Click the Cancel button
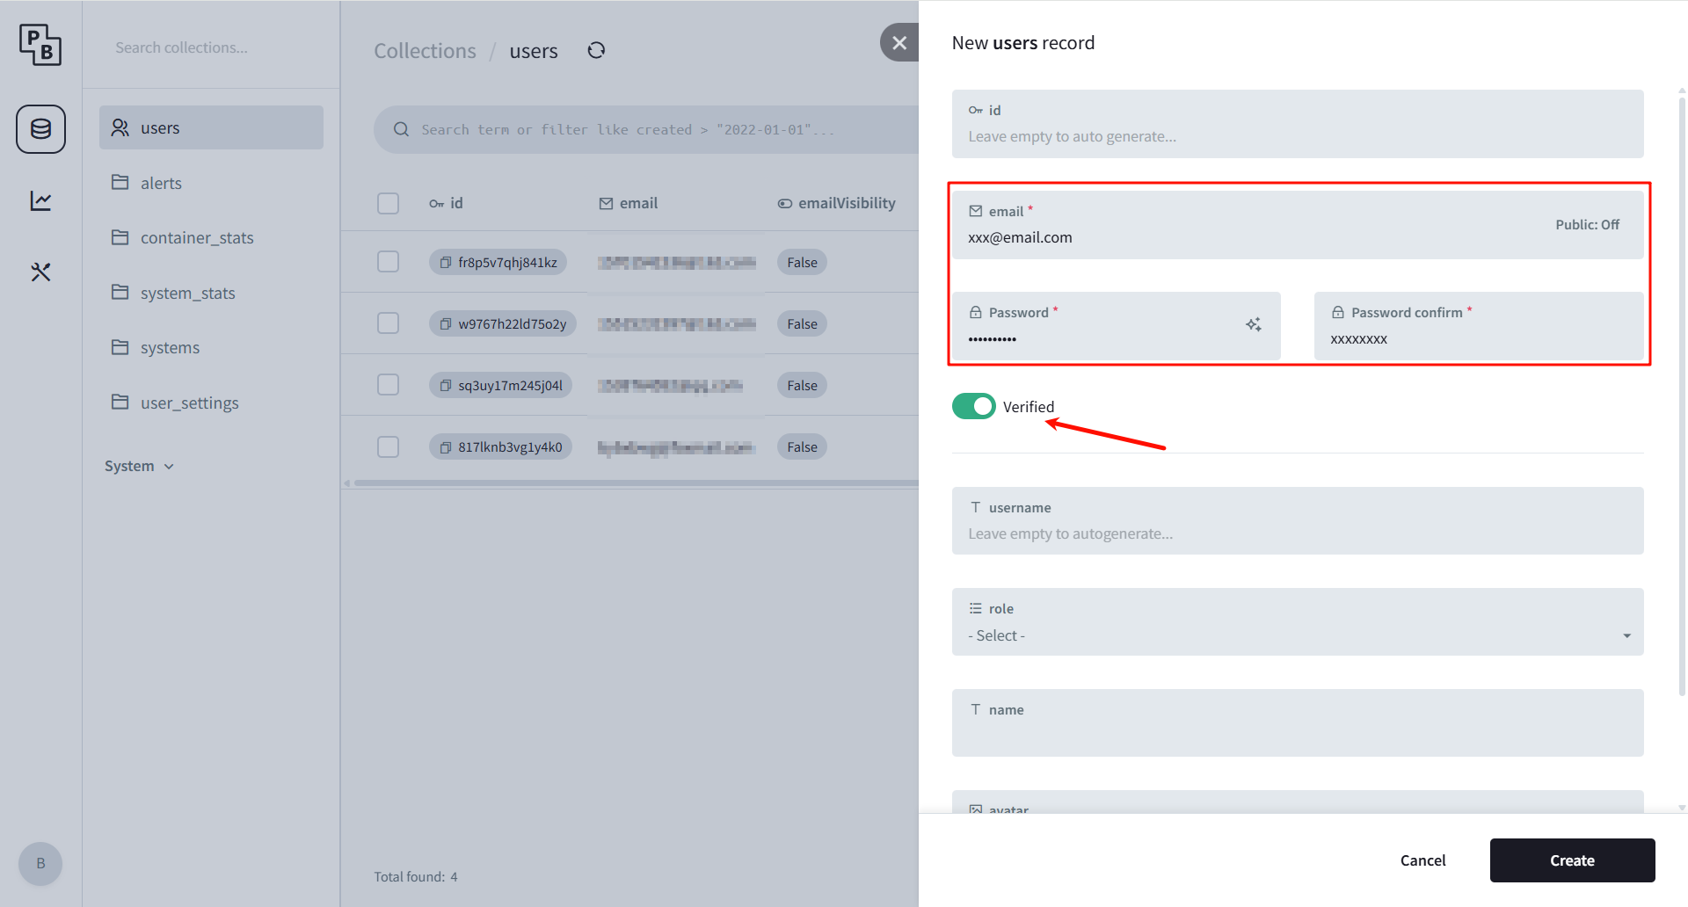This screenshot has height=907, width=1688. tap(1422, 860)
